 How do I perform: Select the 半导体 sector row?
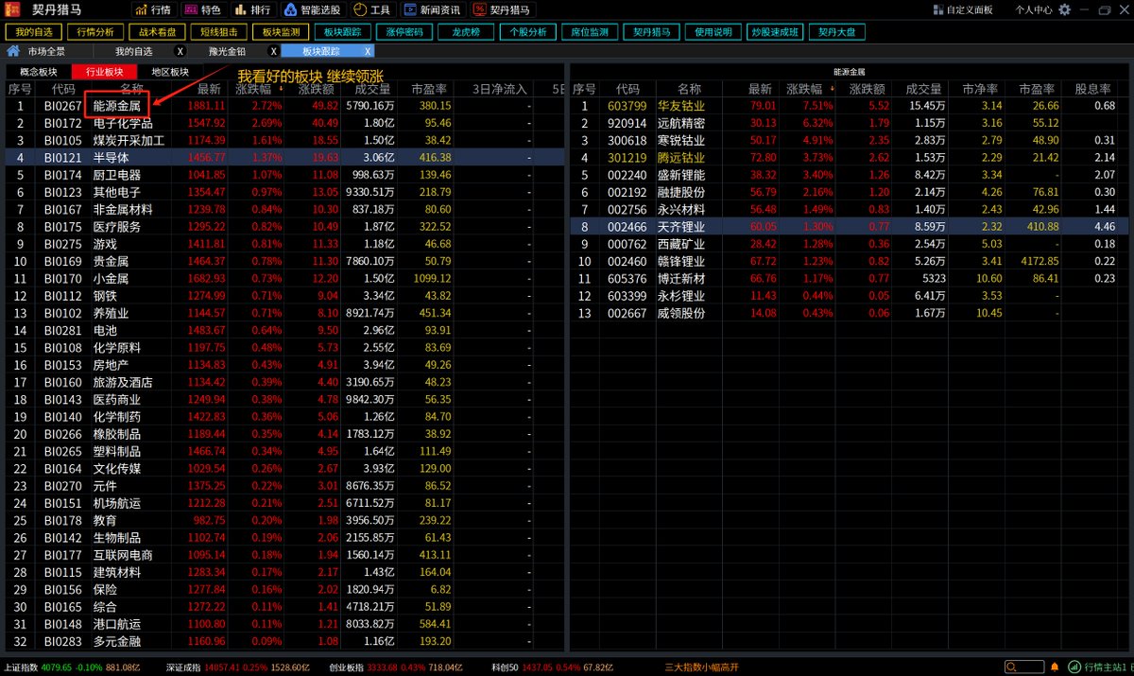tap(283, 157)
